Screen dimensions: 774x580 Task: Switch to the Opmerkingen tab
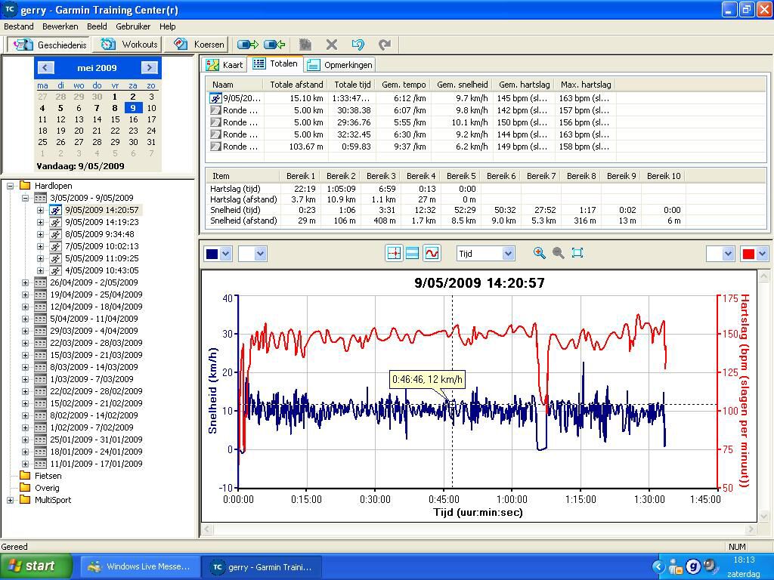click(339, 65)
